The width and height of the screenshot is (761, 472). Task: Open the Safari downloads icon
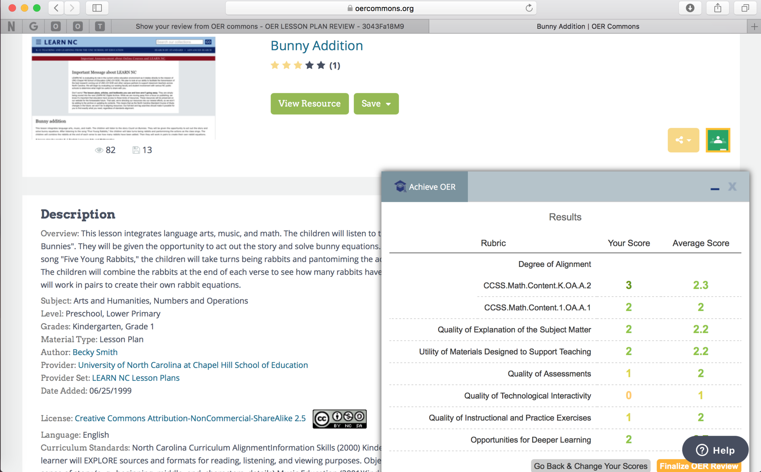tap(690, 8)
